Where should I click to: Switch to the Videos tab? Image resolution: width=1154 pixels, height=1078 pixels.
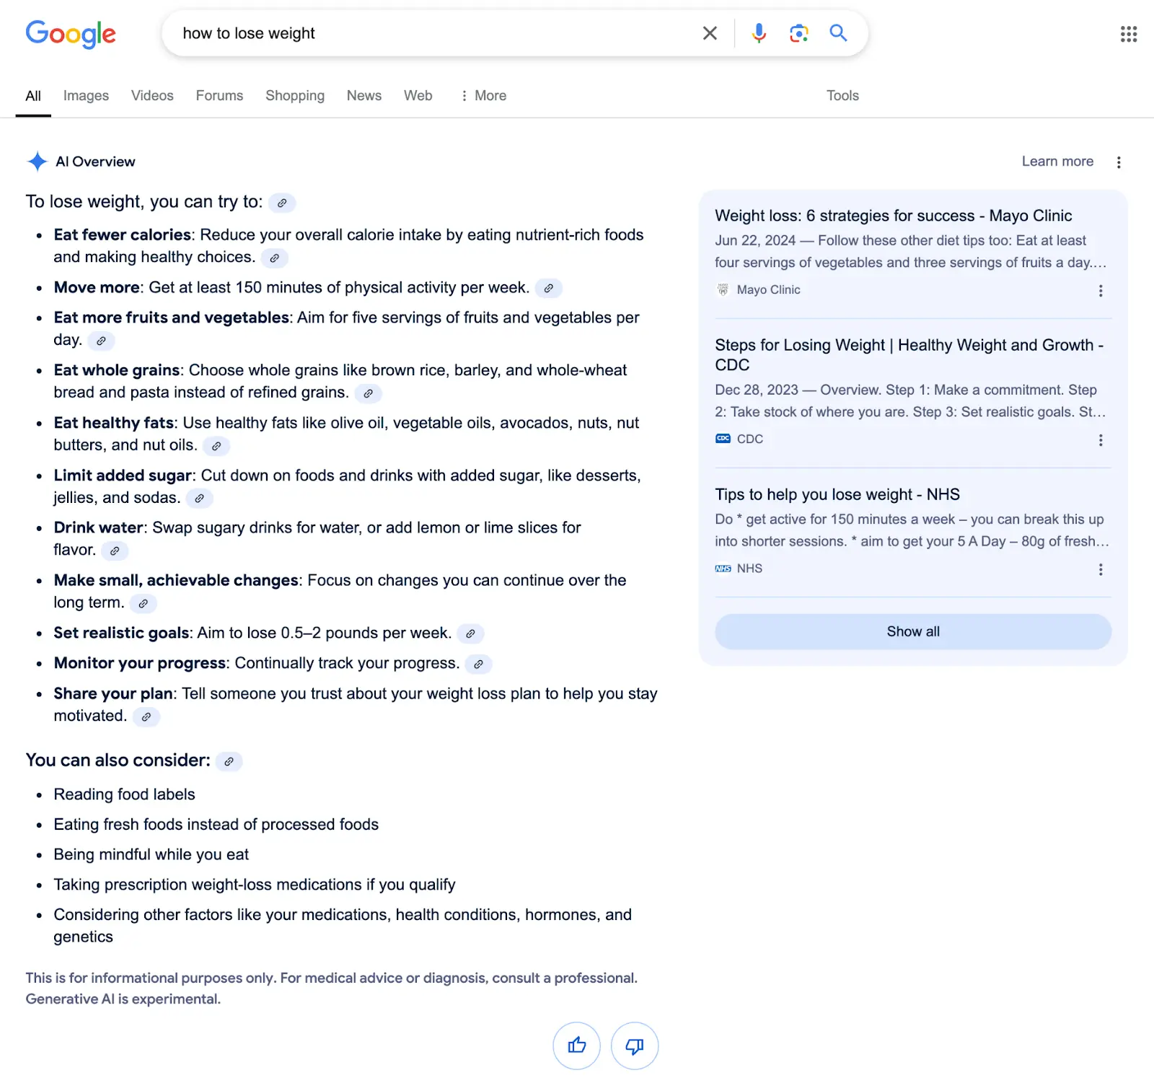pyautogui.click(x=152, y=95)
